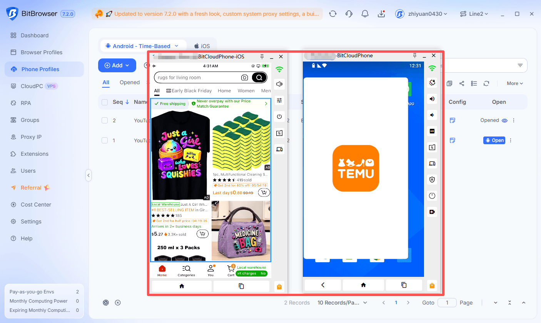The height and width of the screenshot is (323, 541).
Task: Click volume icon in iOS phone toolbar
Action: (280, 84)
